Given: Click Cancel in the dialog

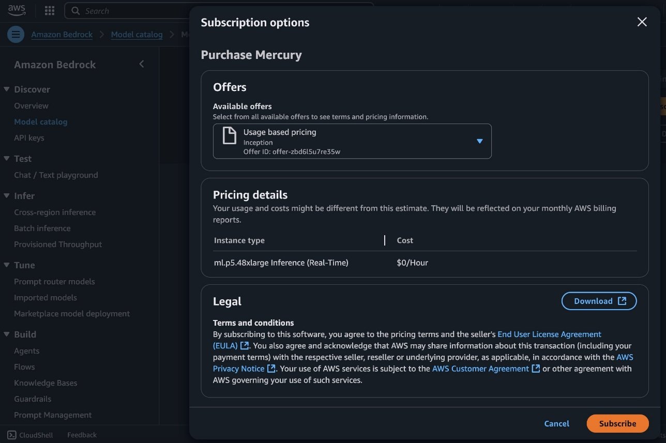Looking at the screenshot, I should point(557,423).
